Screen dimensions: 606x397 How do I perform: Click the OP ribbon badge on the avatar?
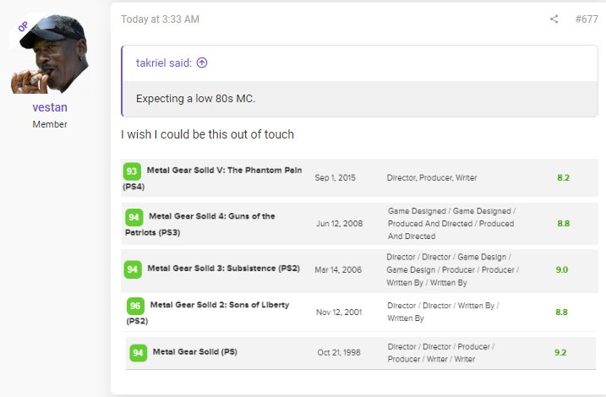23,26
